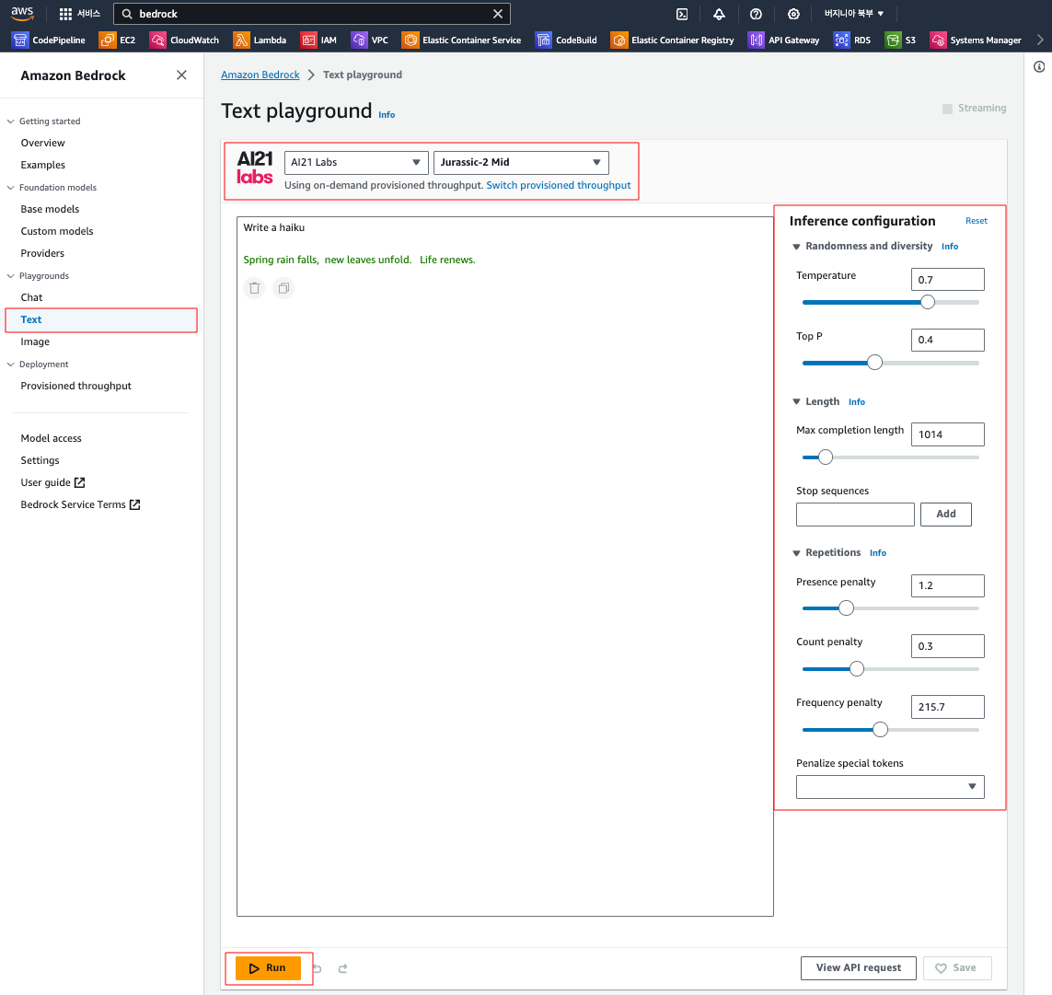
Task: Open the CodePipeline shortcut
Action: [48, 40]
